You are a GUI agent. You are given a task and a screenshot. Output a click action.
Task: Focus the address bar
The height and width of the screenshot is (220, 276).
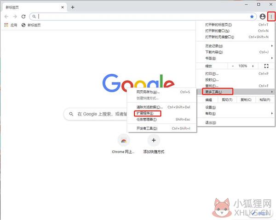[x=143, y=16]
